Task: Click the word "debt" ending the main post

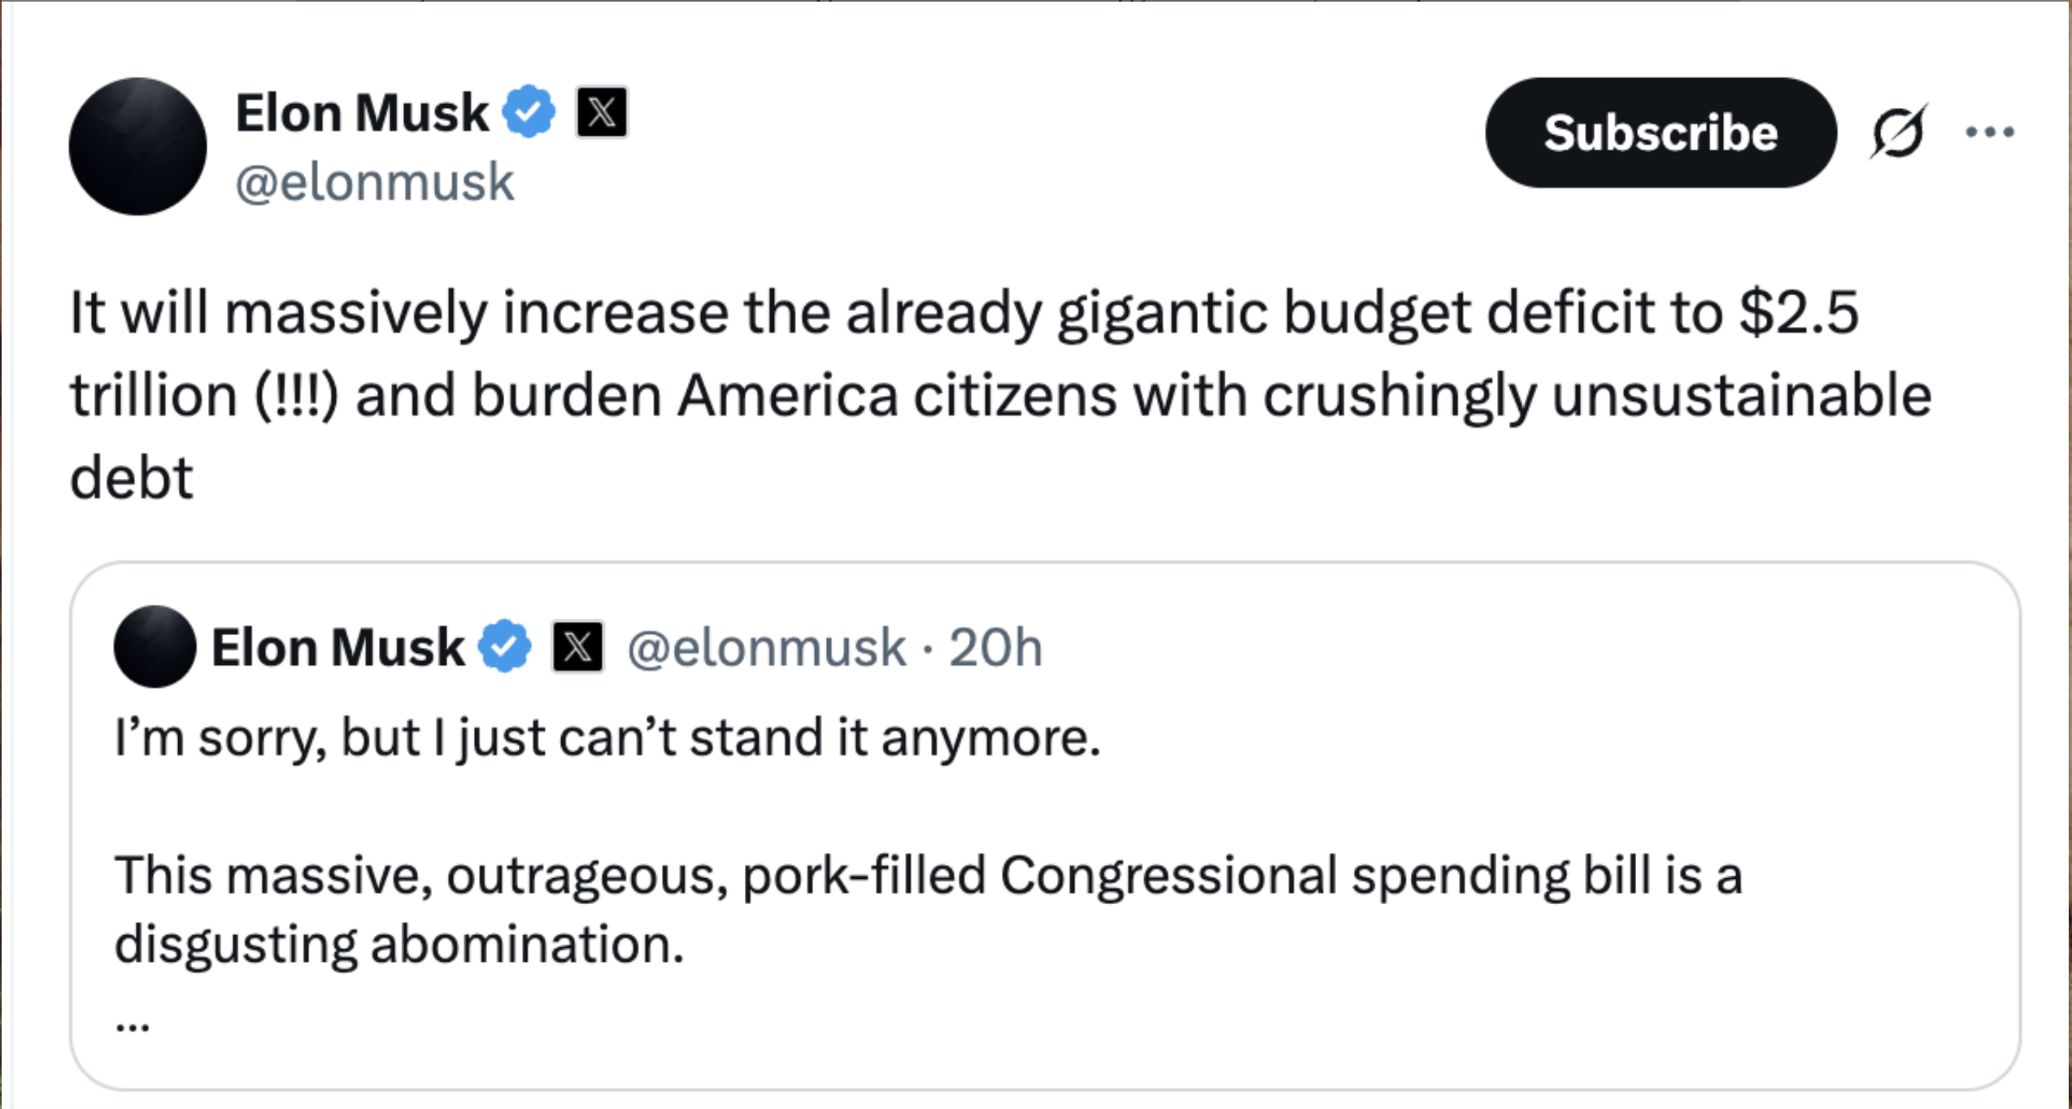Action: tap(132, 478)
